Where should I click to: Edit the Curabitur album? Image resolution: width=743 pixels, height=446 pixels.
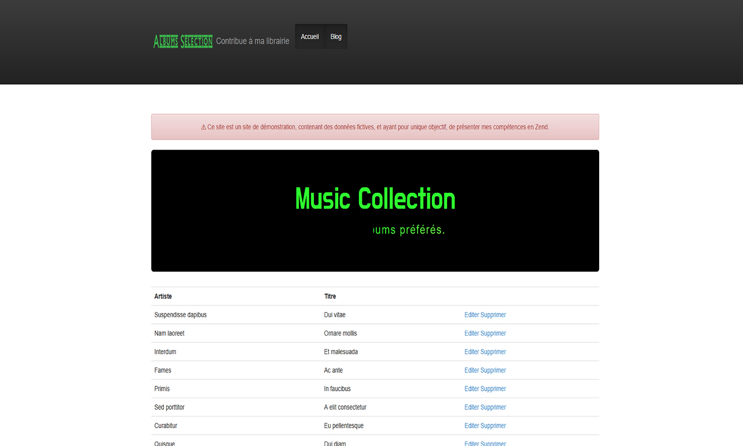tap(472, 425)
